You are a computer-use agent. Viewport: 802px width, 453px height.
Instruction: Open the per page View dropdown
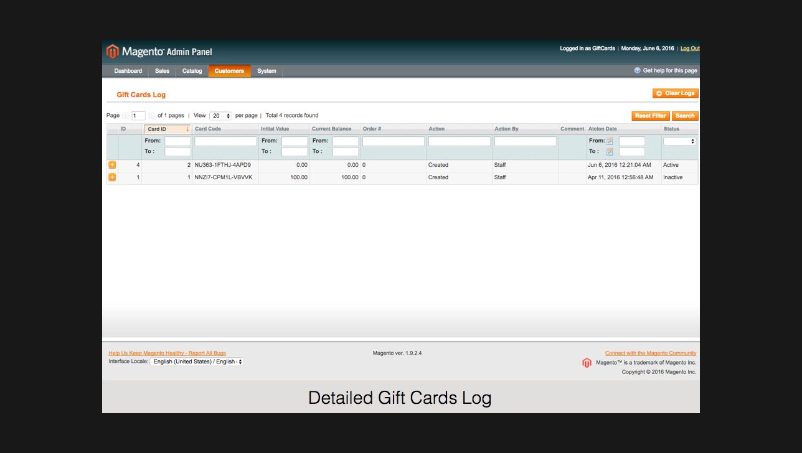[220, 116]
